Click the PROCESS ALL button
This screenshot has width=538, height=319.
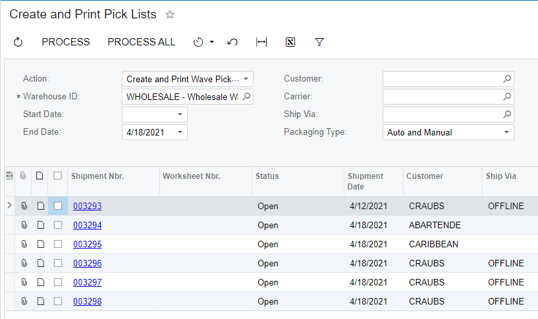click(x=142, y=42)
